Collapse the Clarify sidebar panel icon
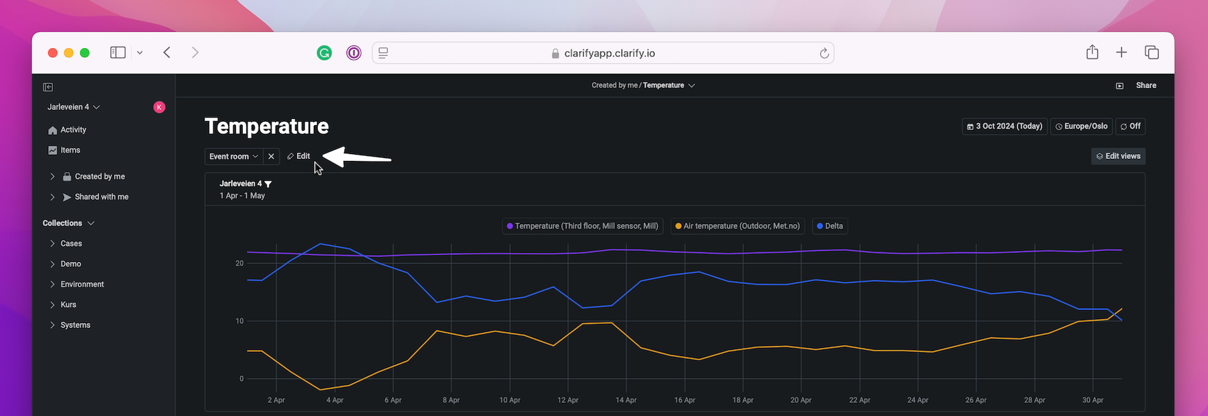The image size is (1208, 416). (x=47, y=87)
